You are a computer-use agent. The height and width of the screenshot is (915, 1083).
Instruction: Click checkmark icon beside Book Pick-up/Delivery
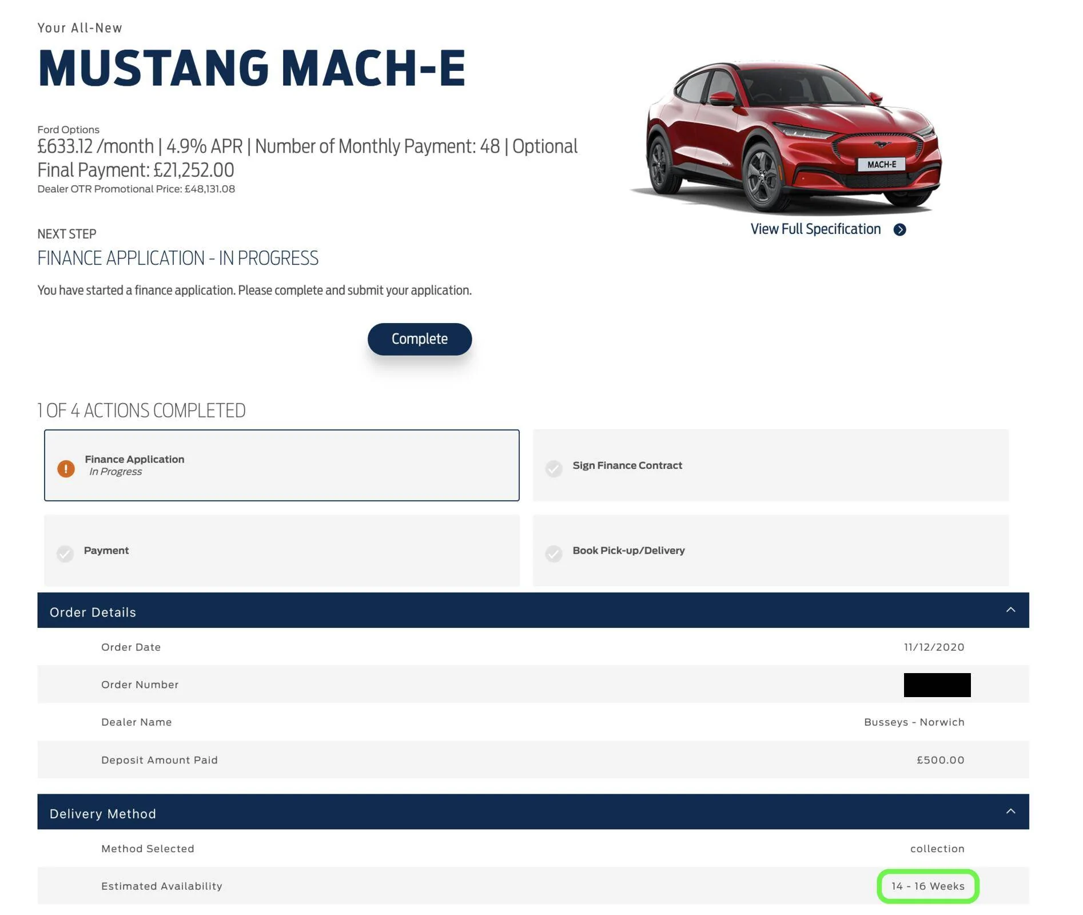[x=554, y=554]
